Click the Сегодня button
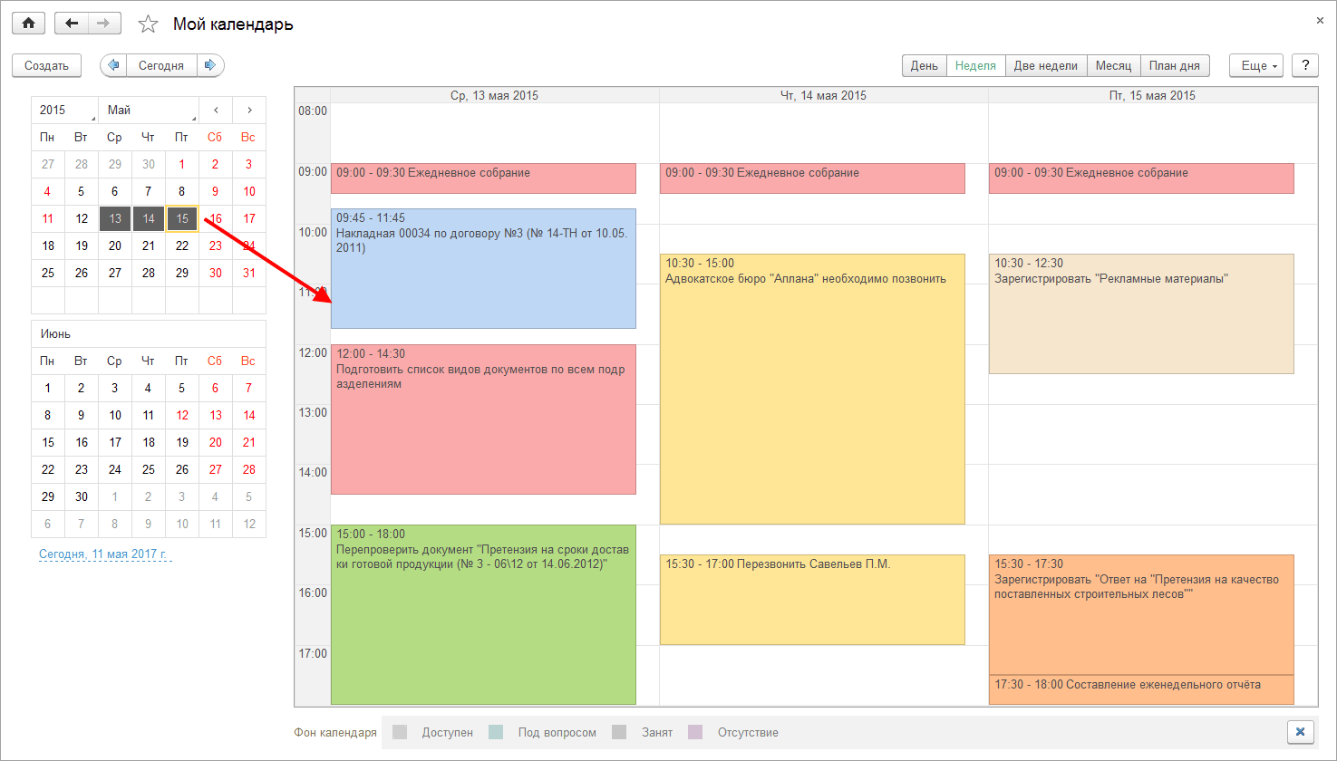The width and height of the screenshot is (1337, 761). [161, 65]
